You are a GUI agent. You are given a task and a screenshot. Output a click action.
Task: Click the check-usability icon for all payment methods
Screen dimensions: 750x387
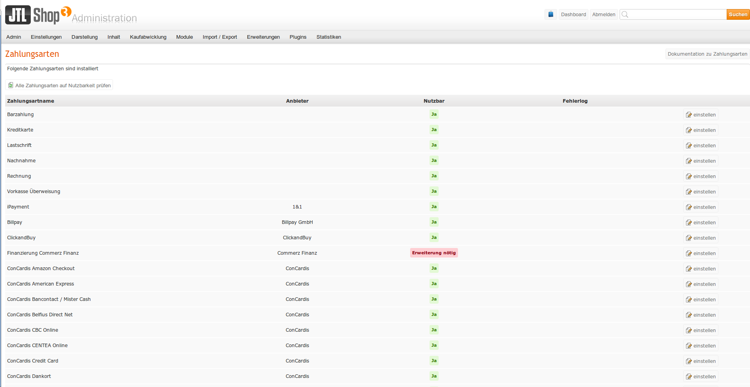tap(11, 85)
